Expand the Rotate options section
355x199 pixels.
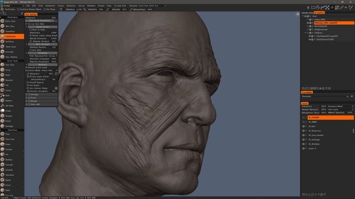pos(27,101)
